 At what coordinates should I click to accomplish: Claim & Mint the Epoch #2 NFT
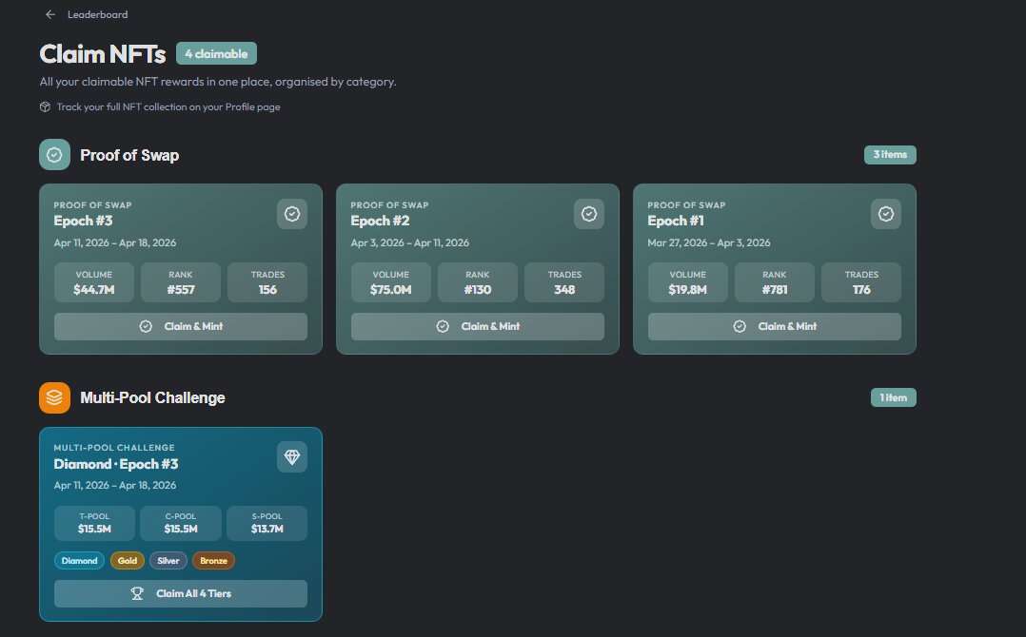pyautogui.click(x=478, y=326)
